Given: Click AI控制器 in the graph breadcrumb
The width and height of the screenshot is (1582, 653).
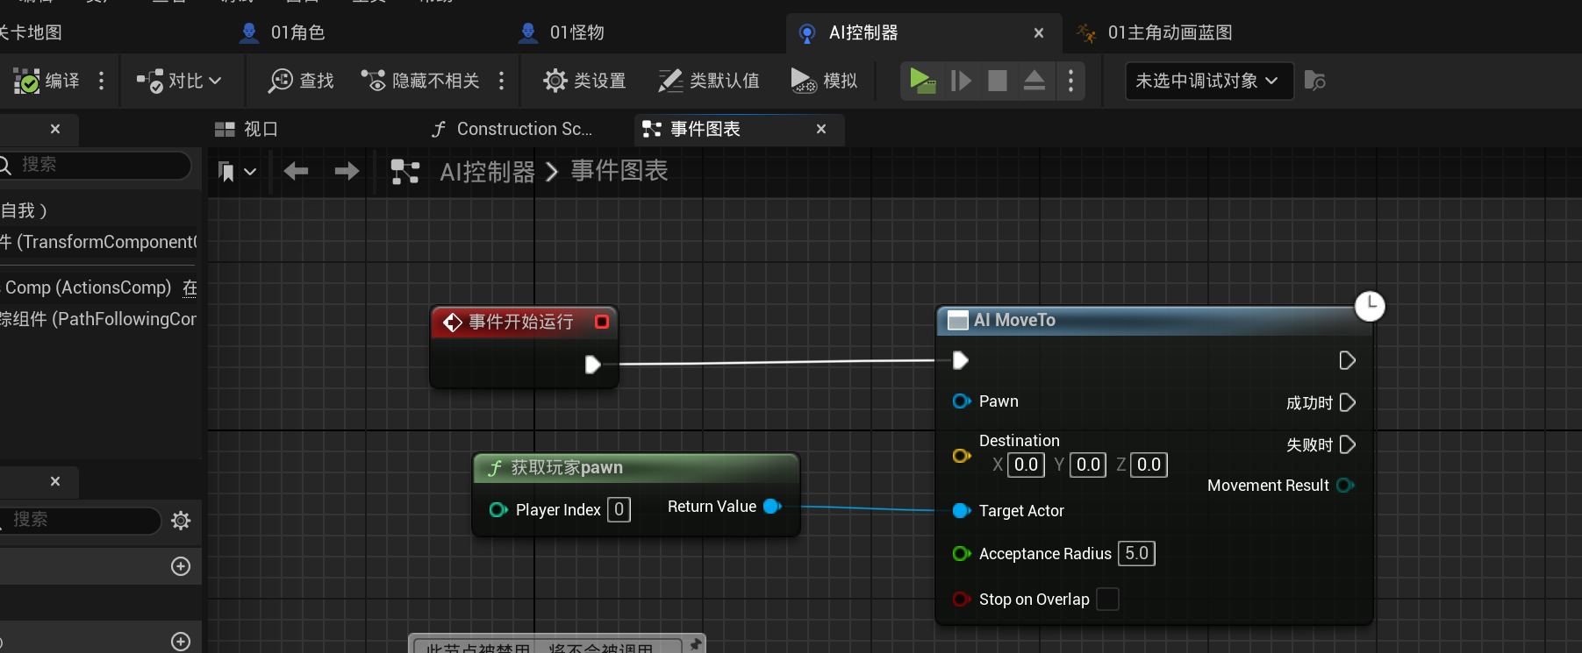Looking at the screenshot, I should point(487,172).
